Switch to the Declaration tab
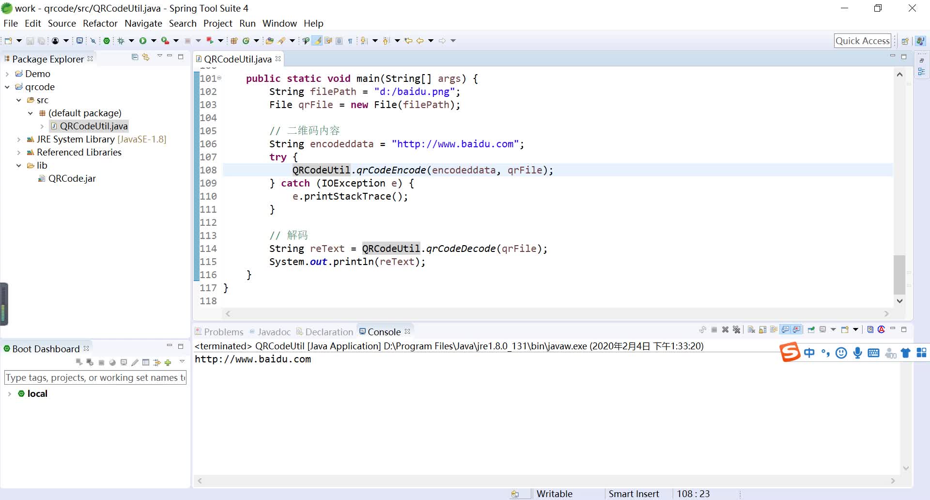 325,332
